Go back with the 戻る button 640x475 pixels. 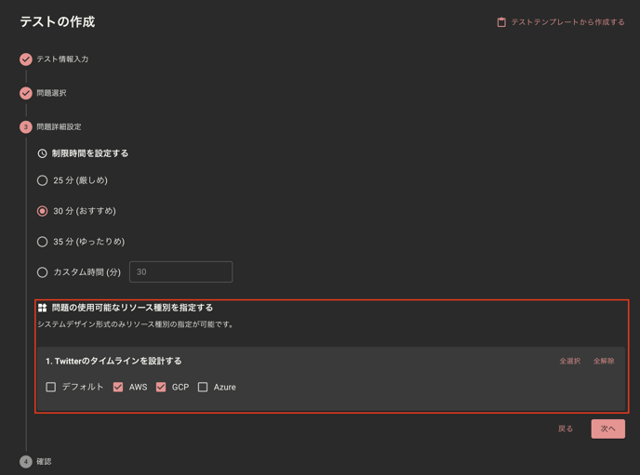tap(566, 429)
